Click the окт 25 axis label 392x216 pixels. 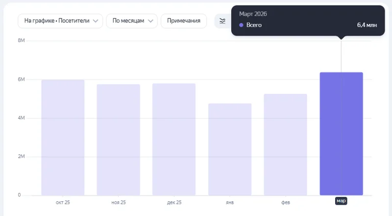click(63, 202)
